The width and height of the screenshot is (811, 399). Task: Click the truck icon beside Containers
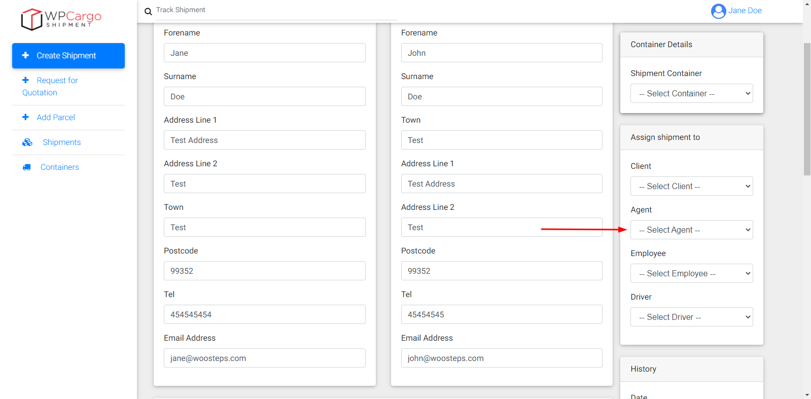click(26, 167)
